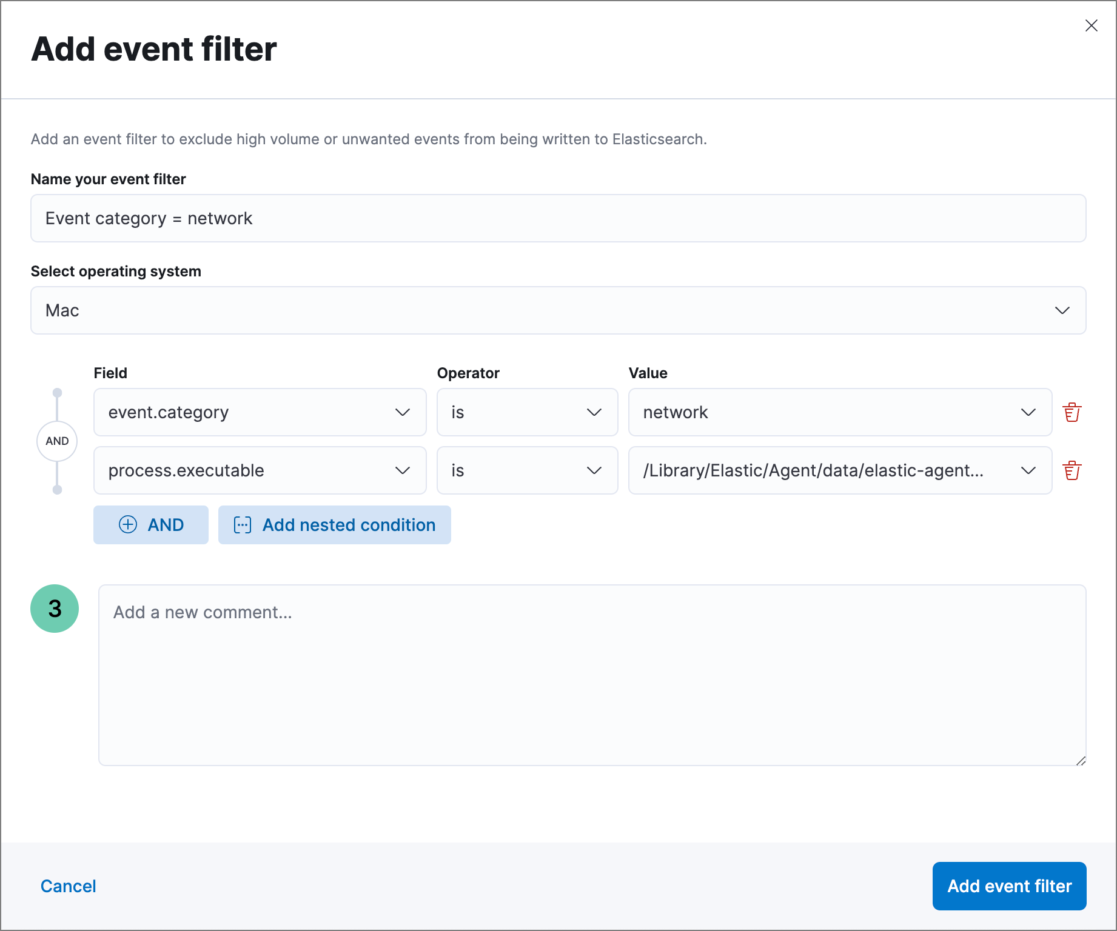
Task: Open the operator dropdown for event.category
Action: [x=593, y=412]
